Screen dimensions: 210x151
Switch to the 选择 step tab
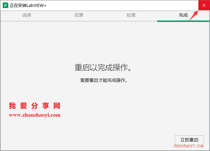[27, 15]
